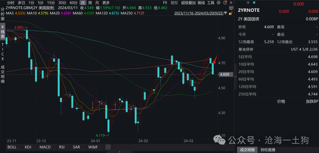This screenshot has height=153, width=319.
Task: Open the date range dropdown triangle
Action: coord(226,14)
